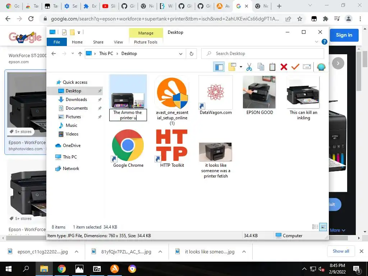Toggle the preview pane layout icon

point(219,67)
